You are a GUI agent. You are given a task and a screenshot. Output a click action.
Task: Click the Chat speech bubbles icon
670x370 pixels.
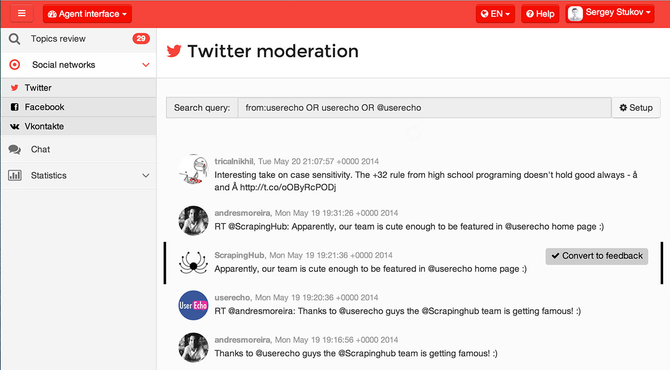[15, 150]
